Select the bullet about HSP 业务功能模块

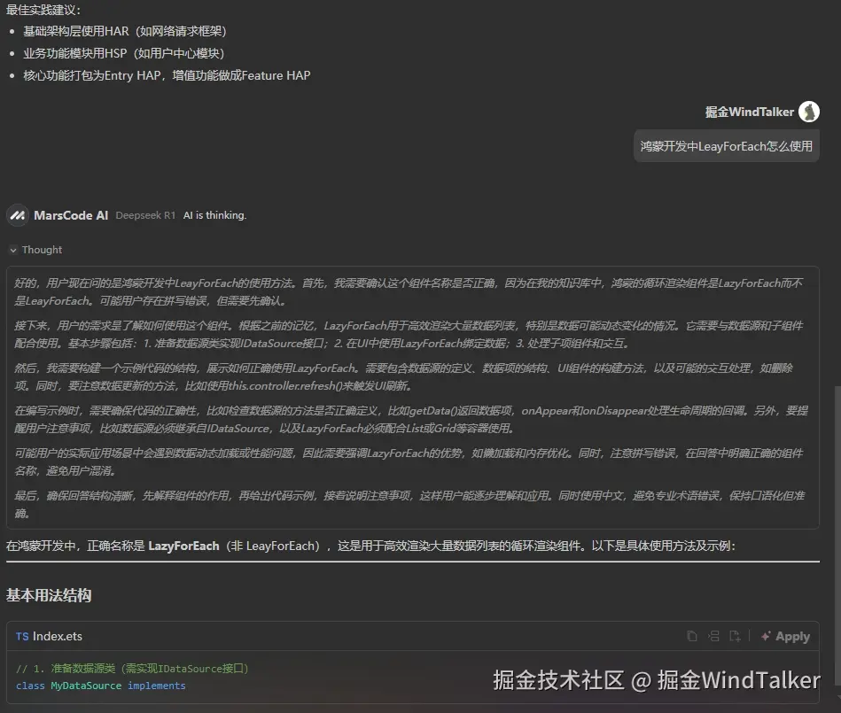click(123, 53)
